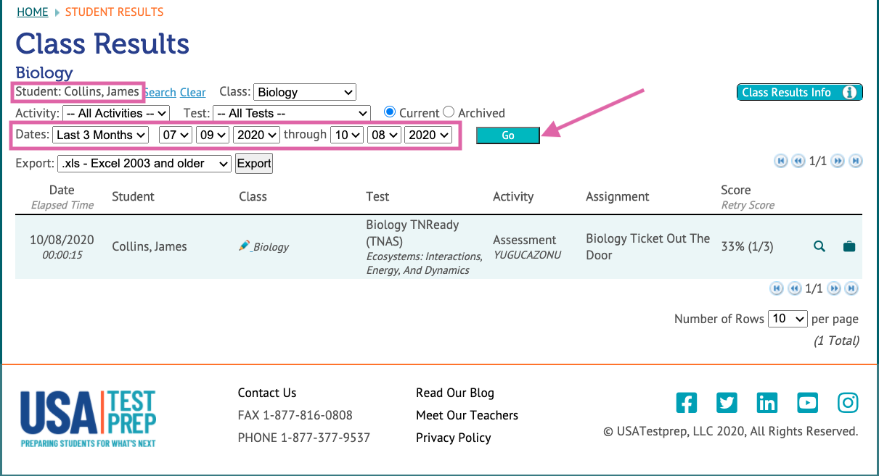Select the Archived radio button
Image resolution: width=879 pixels, height=476 pixels.
pos(449,112)
